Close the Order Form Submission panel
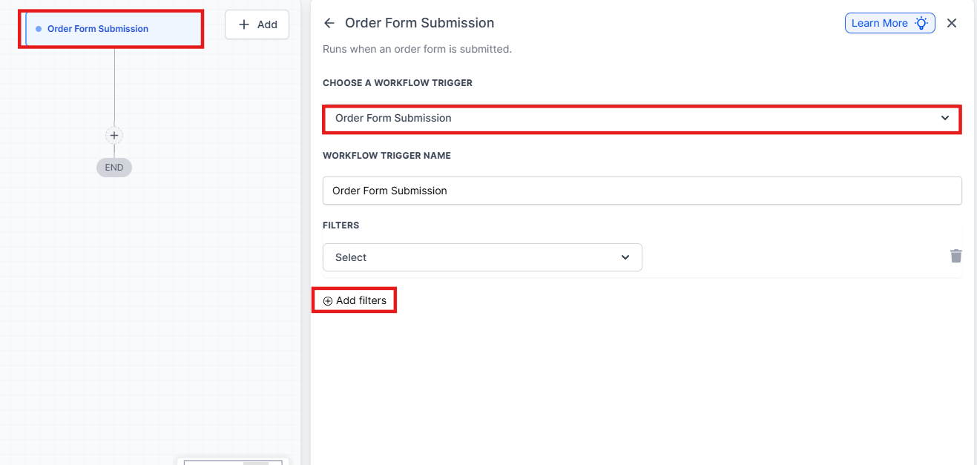The height and width of the screenshot is (465, 977). 952,23
